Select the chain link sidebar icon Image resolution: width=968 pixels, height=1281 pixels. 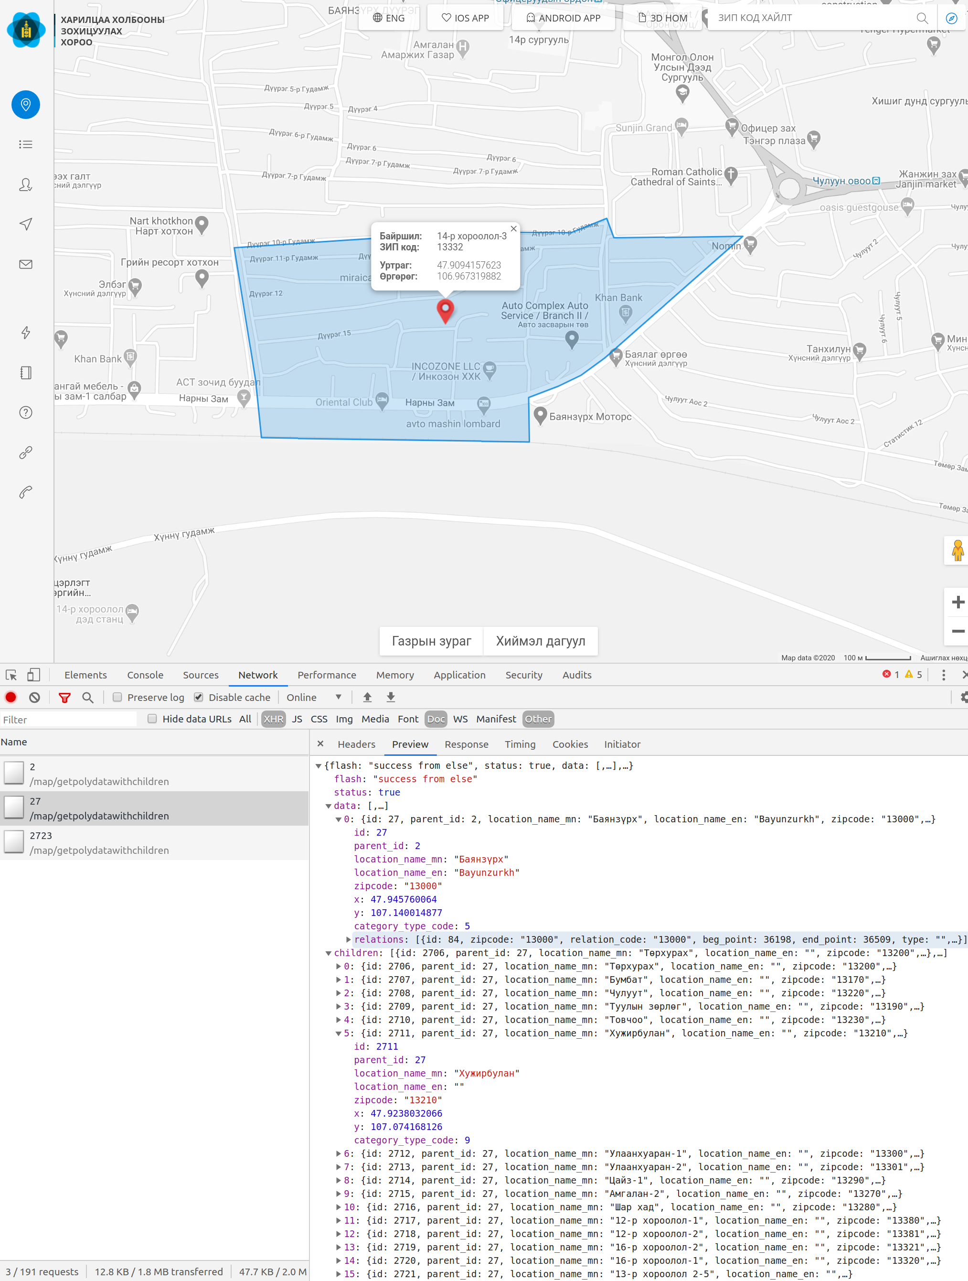tap(26, 452)
